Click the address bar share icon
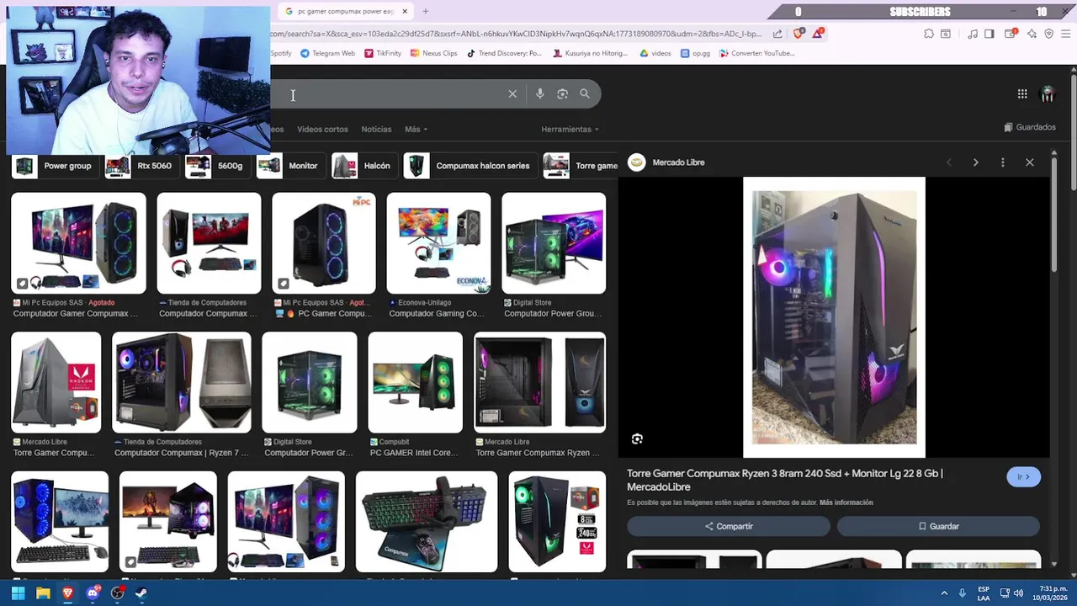 click(777, 34)
